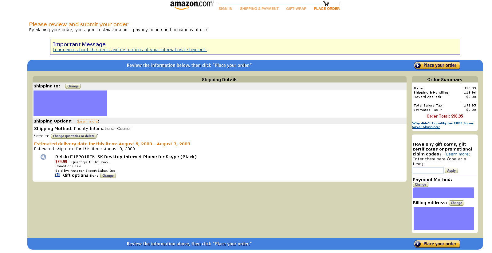Click the Sold by: Amazon Export Sales text
Image resolution: width=492 pixels, height=253 pixels.
click(85, 171)
